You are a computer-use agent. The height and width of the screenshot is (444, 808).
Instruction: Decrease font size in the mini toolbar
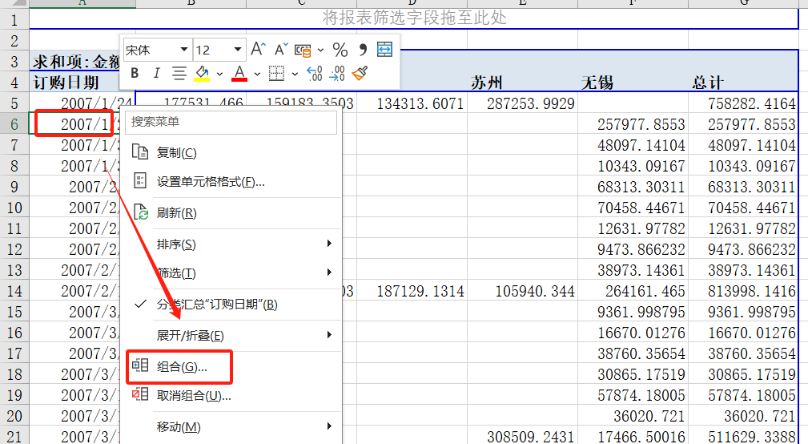click(x=281, y=50)
